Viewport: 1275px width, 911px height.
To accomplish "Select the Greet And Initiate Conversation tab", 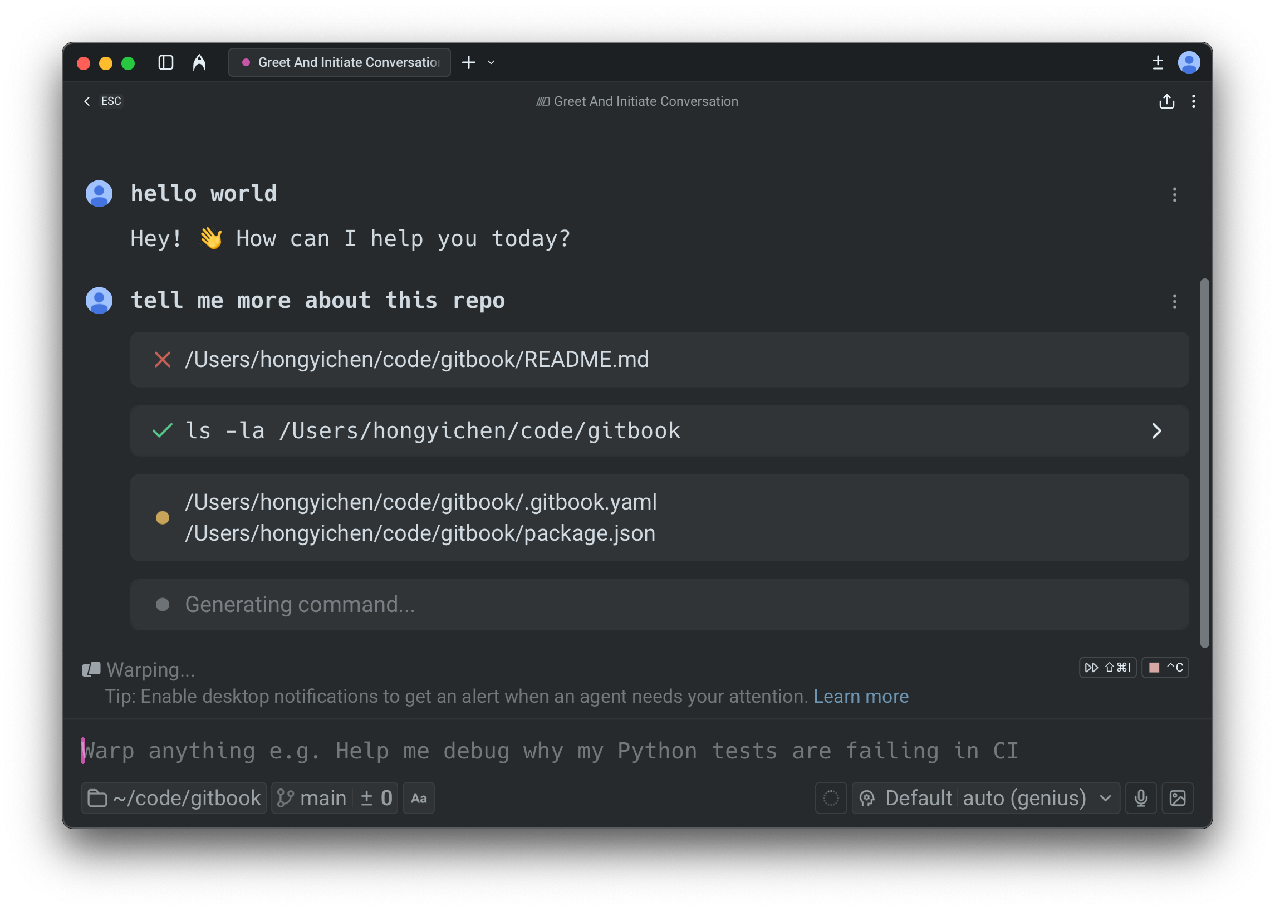I will coord(340,62).
